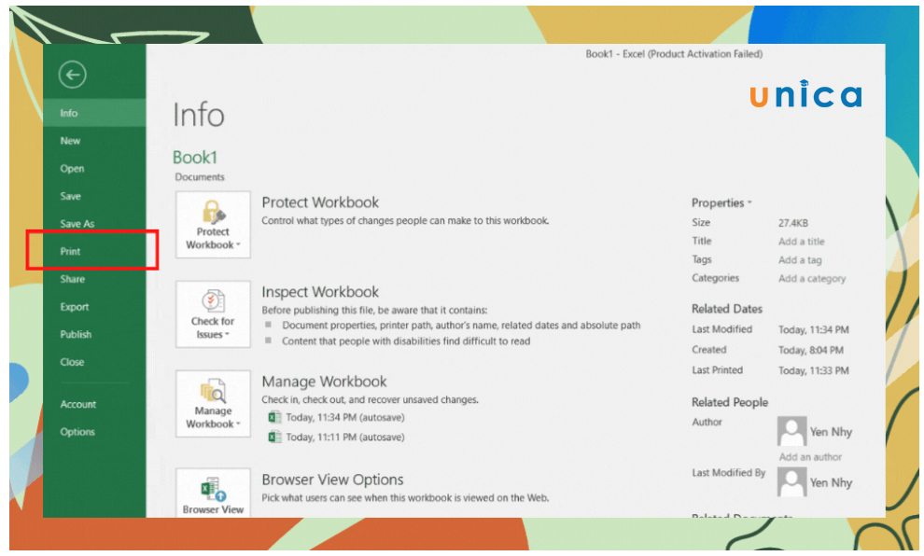Click the Browser View Options heading
The width and height of the screenshot is (924, 556).
point(332,480)
